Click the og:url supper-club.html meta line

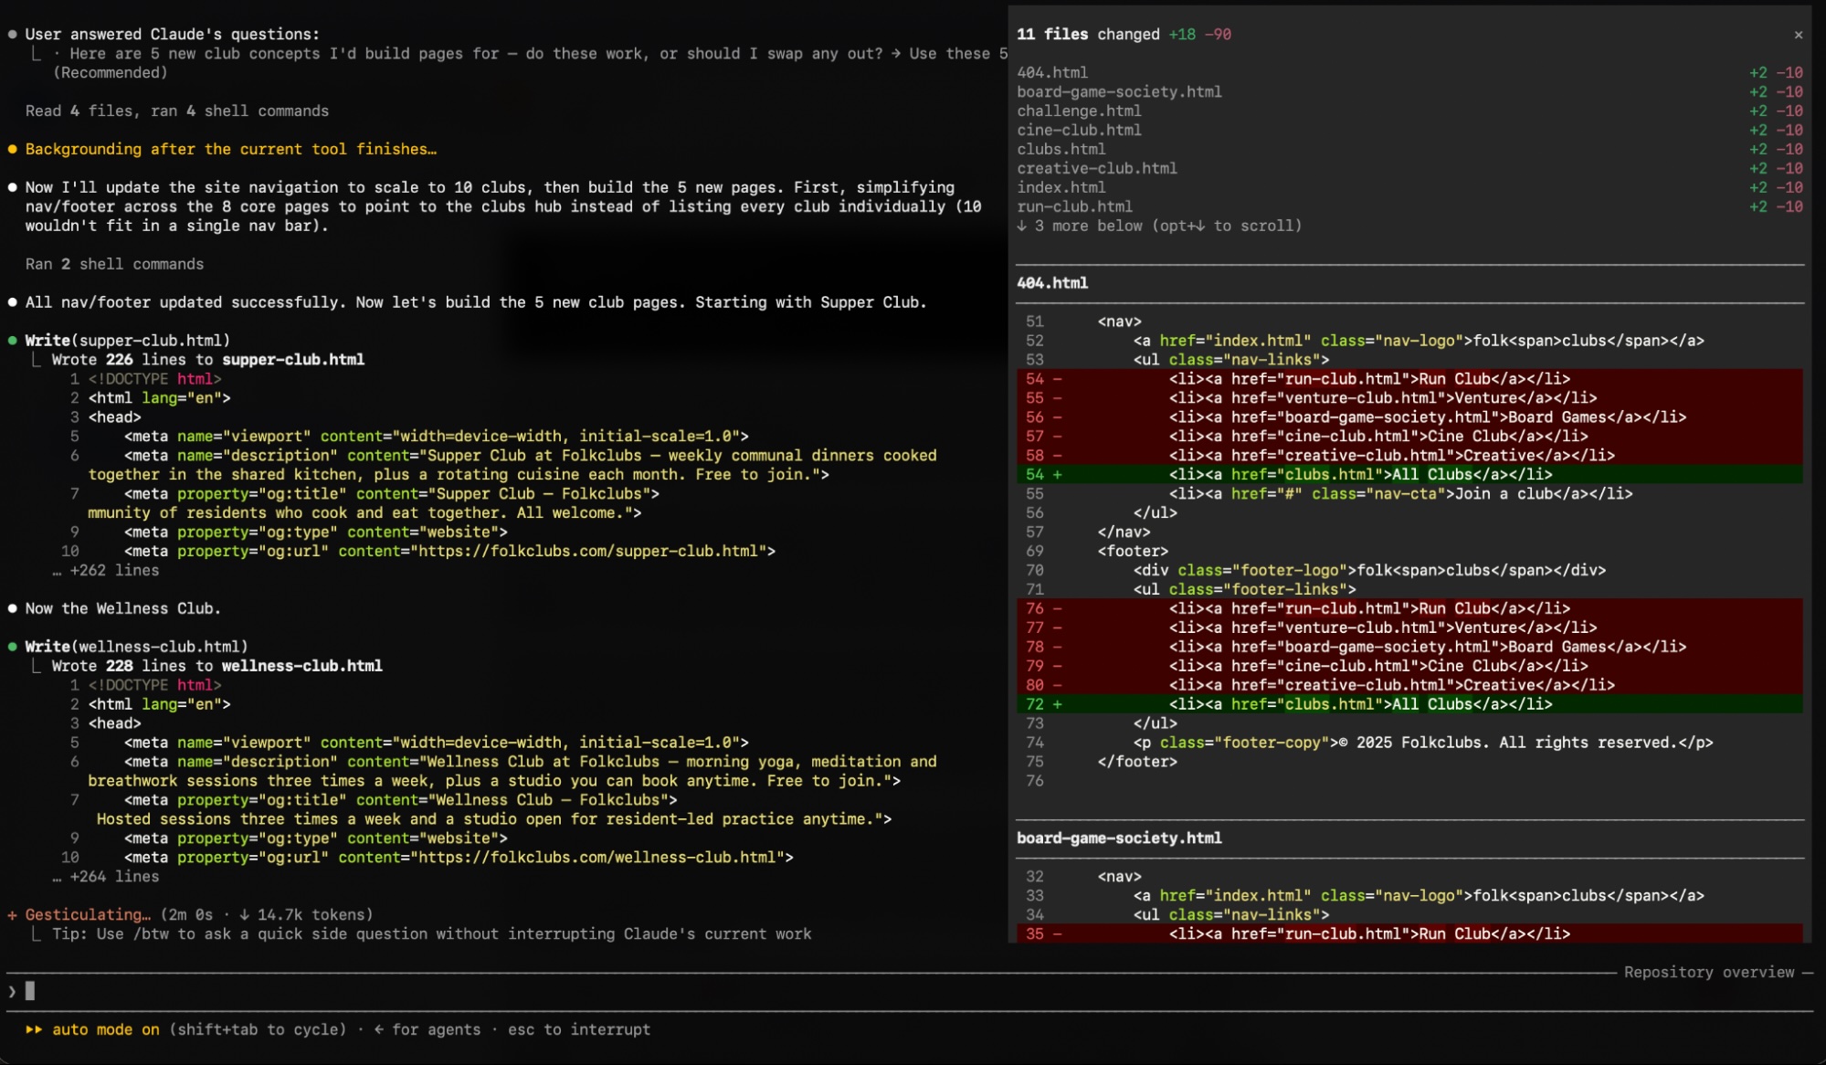[449, 551]
